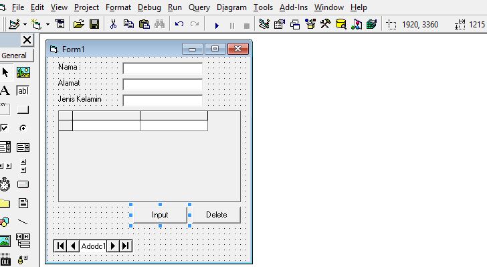Open the Tools menu

click(x=263, y=7)
